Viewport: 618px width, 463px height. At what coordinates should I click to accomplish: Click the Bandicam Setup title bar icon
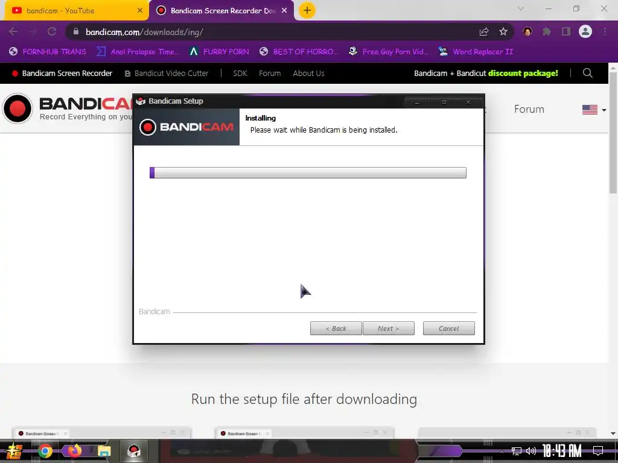tap(141, 101)
